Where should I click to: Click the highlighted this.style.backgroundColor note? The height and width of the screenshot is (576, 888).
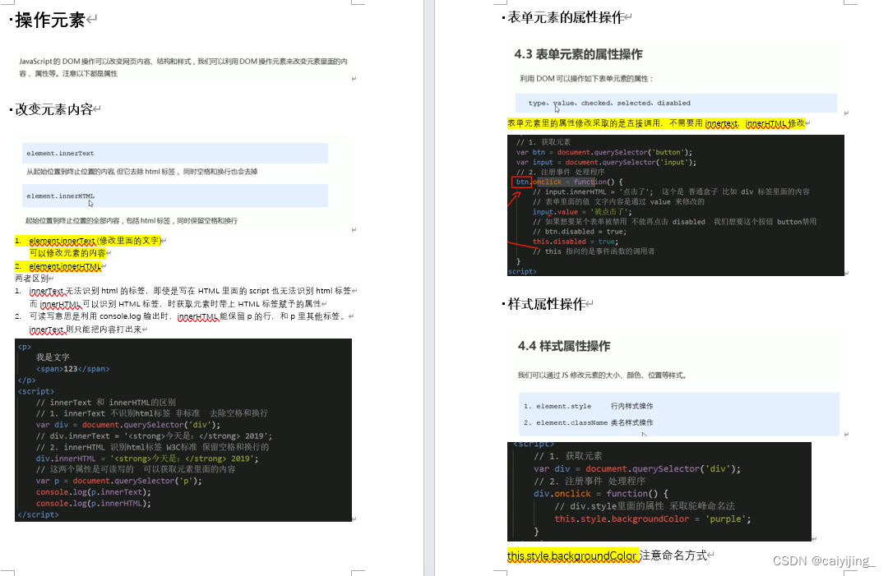pos(573,555)
